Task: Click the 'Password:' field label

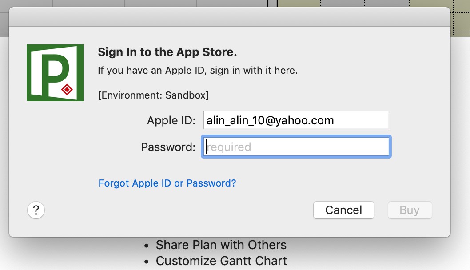Action: 168,147
